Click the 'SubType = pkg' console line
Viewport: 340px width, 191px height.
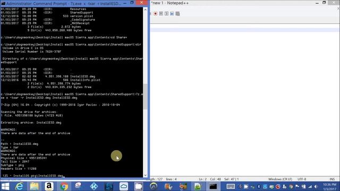point(12,165)
